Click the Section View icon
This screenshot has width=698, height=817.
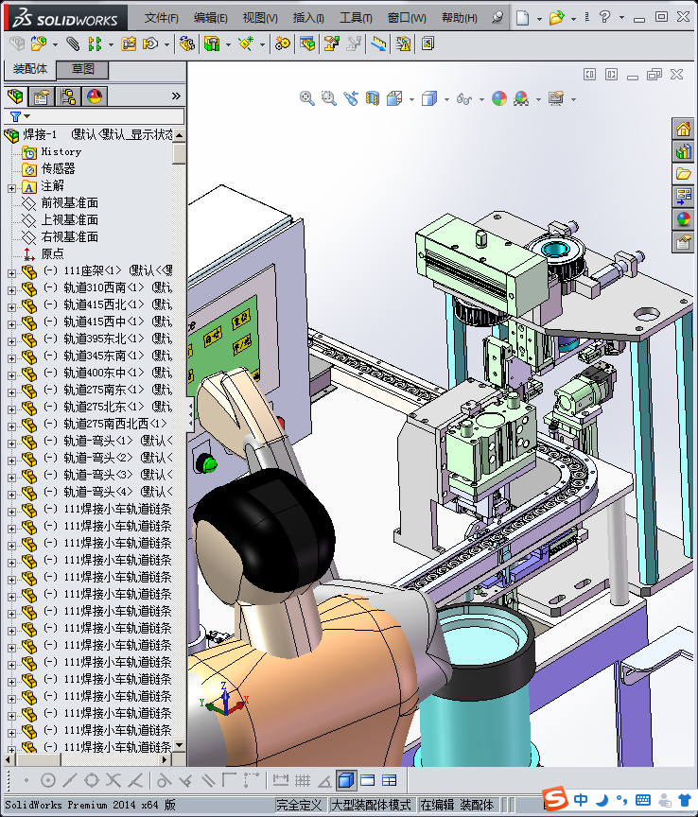[373, 98]
